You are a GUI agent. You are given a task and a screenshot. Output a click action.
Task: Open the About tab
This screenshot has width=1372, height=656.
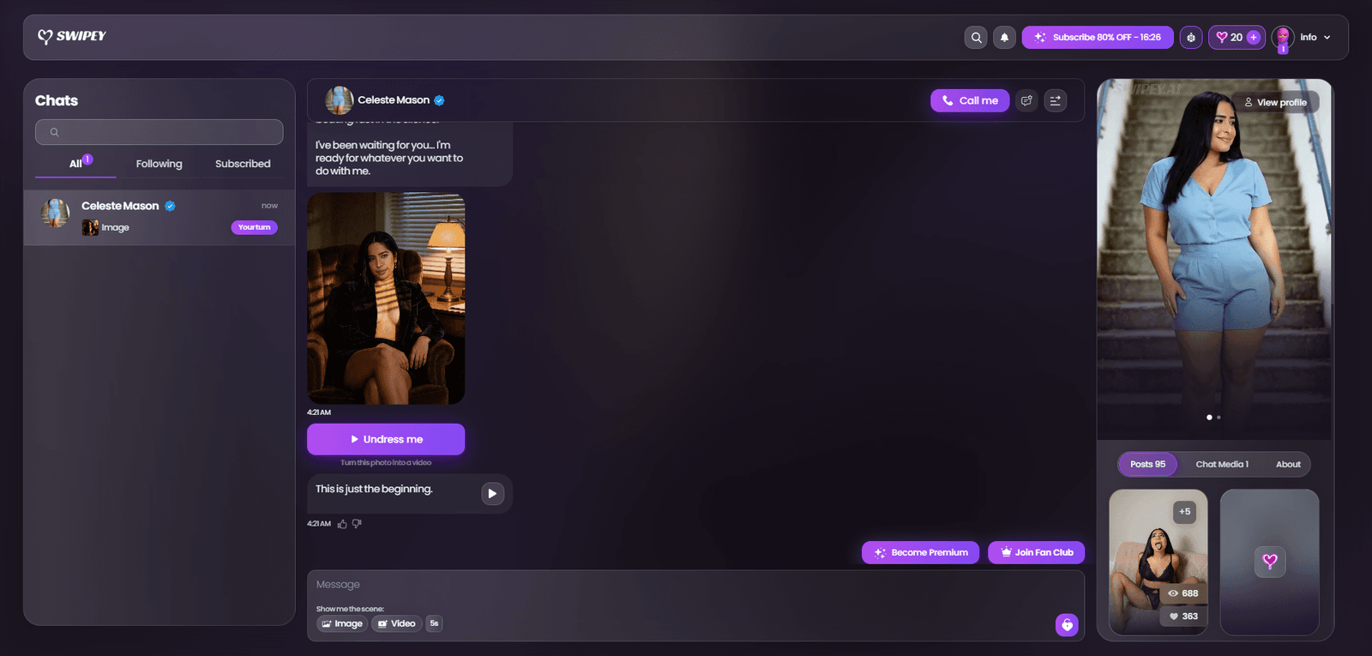[x=1288, y=465]
